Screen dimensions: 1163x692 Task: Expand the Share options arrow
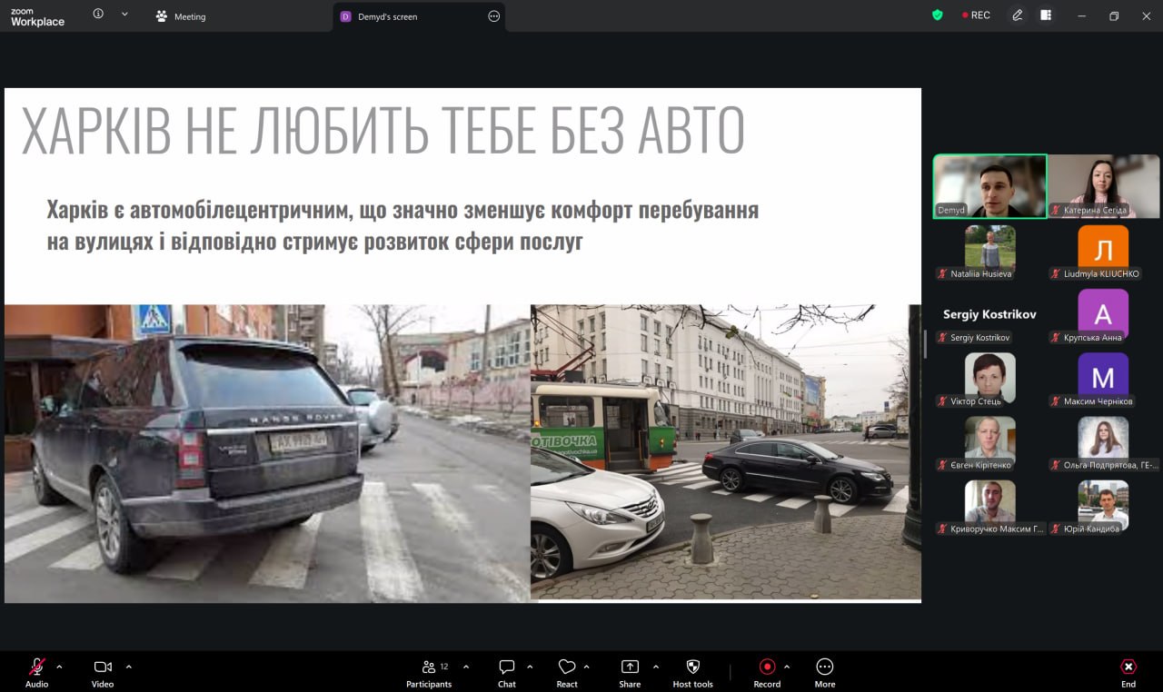tap(656, 667)
